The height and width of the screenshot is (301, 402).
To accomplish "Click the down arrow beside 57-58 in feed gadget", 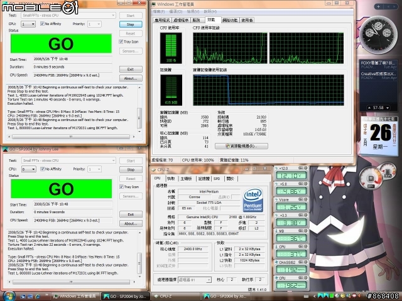I will [388, 108].
